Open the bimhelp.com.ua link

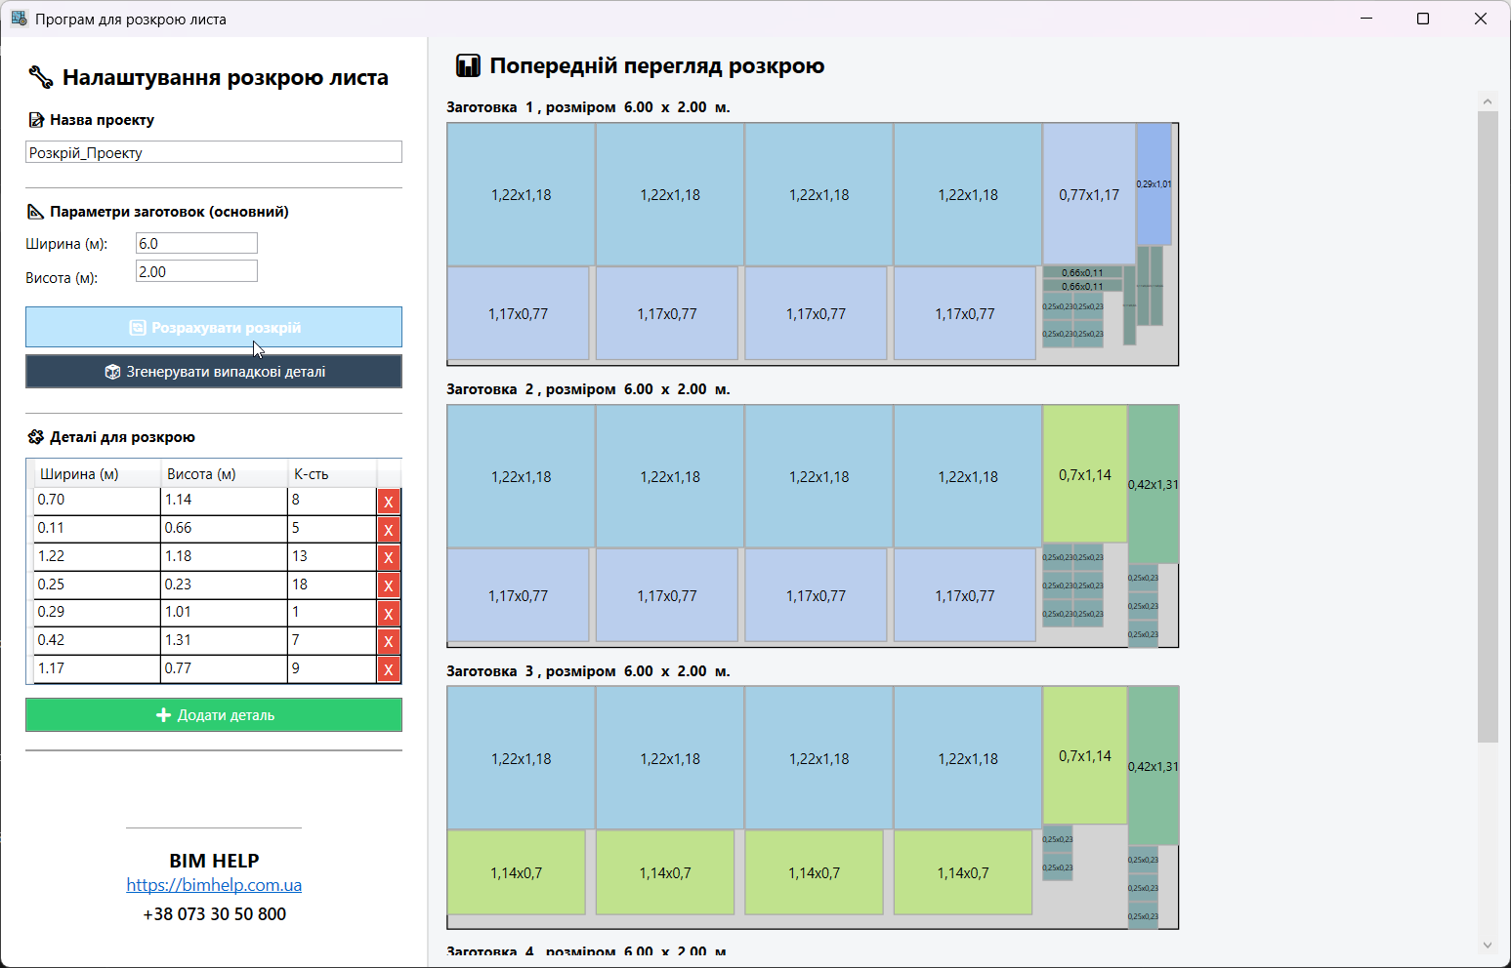tap(214, 885)
